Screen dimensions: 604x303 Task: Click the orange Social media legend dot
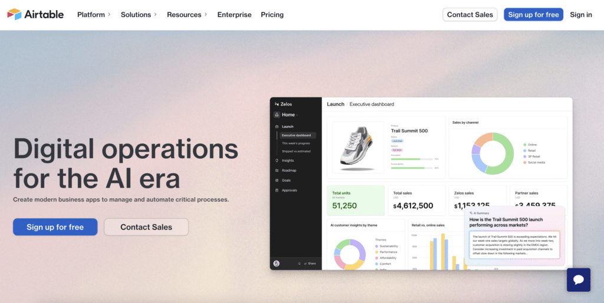pyautogui.click(x=524, y=162)
